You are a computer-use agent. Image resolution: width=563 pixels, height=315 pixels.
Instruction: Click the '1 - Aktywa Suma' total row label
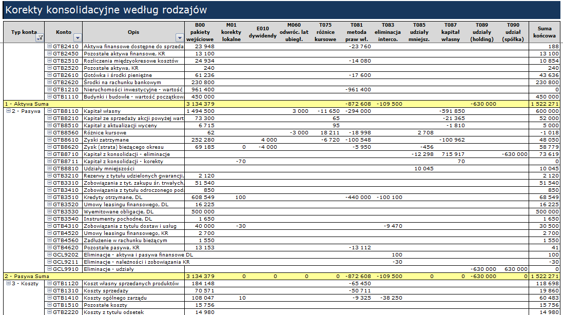[x=26, y=104]
